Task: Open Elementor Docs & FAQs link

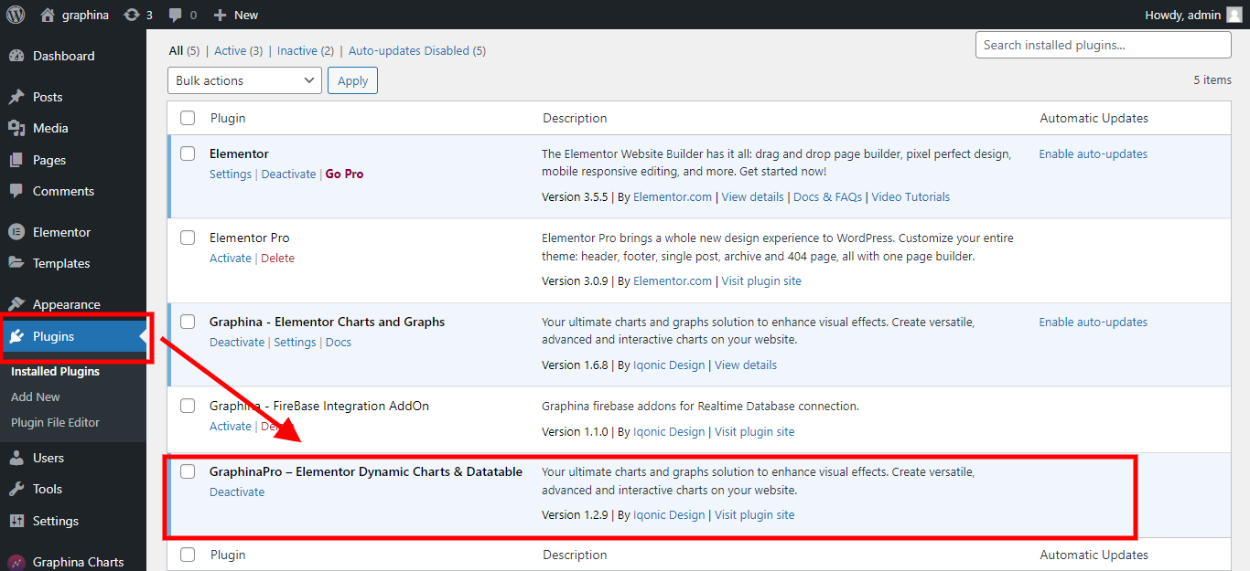Action: click(827, 197)
